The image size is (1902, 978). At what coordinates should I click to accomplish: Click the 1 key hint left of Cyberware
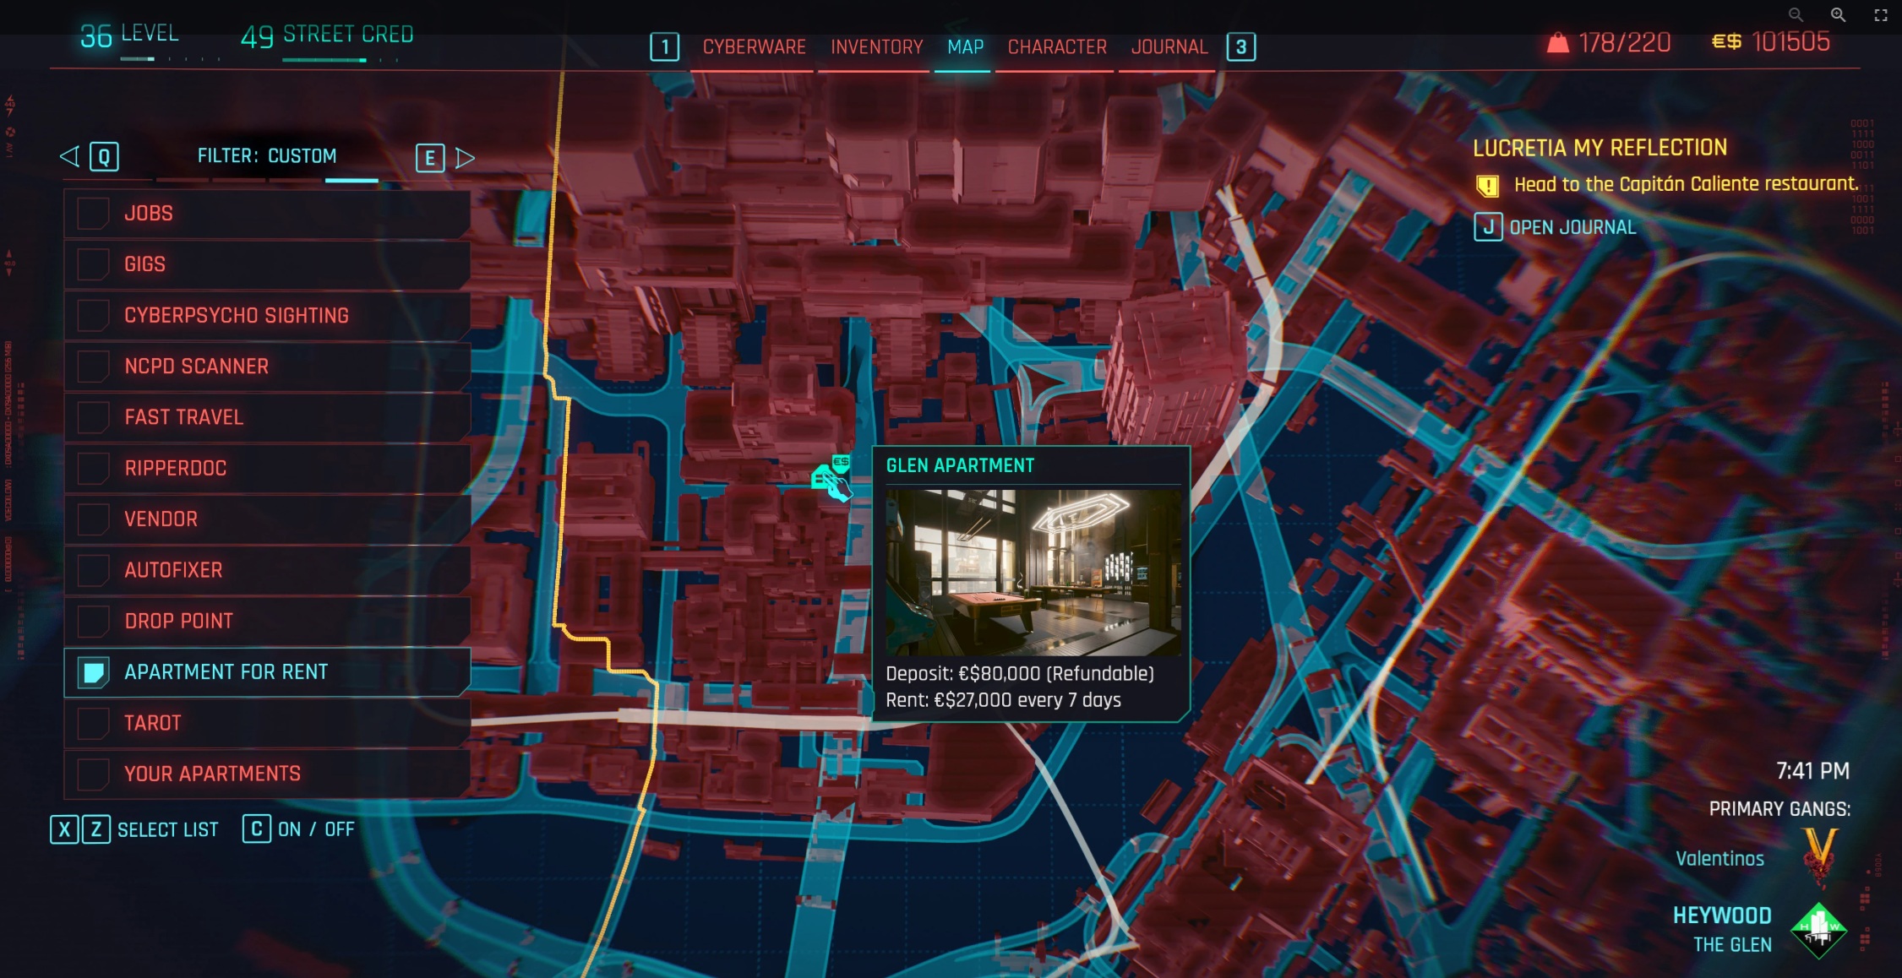pos(664,46)
